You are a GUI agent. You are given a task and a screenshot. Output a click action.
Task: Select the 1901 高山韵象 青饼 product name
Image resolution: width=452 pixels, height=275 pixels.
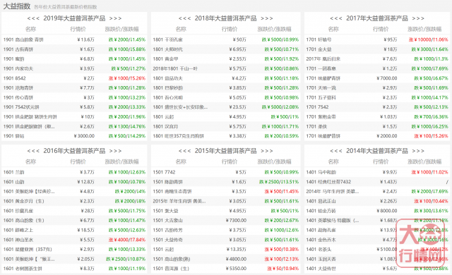click(23, 39)
